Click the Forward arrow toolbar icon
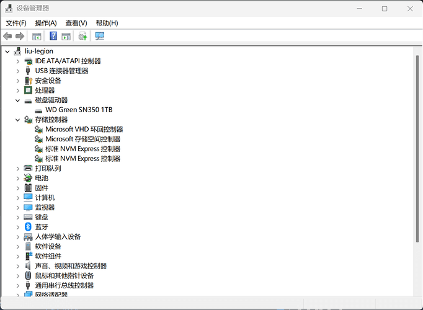 pyautogui.click(x=20, y=36)
